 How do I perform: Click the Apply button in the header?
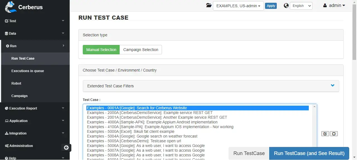[271, 5]
